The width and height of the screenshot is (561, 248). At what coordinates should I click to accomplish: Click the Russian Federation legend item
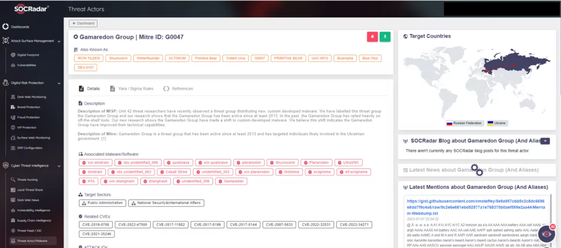pyautogui.click(x=465, y=123)
